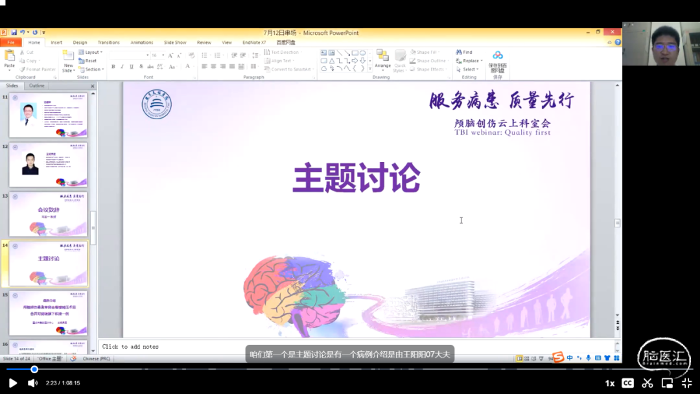700x394 pixels.
Task: Toggle Italic formatting
Action: 122,67
